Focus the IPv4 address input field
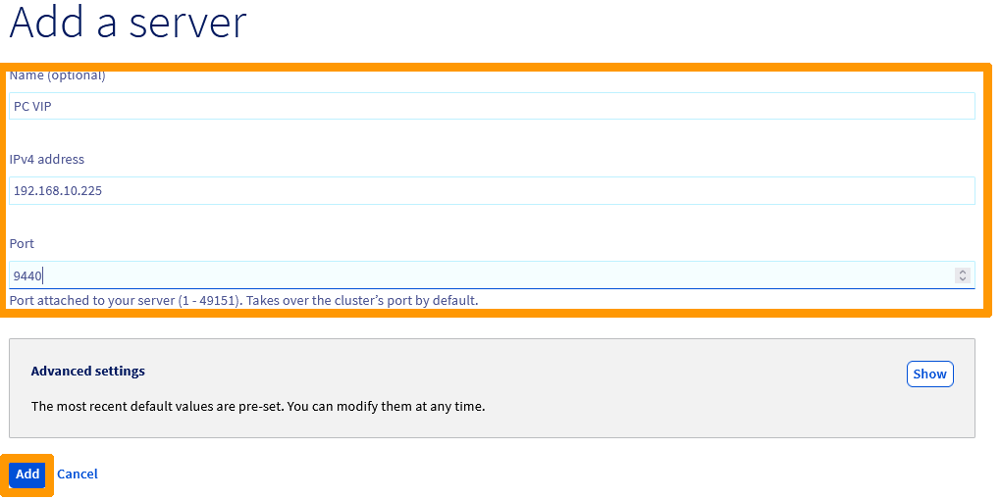The width and height of the screenshot is (1001, 499). coord(492,191)
